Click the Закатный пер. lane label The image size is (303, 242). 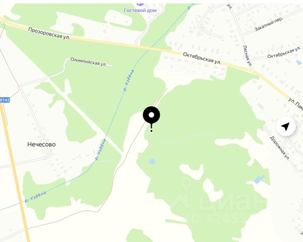click(269, 24)
